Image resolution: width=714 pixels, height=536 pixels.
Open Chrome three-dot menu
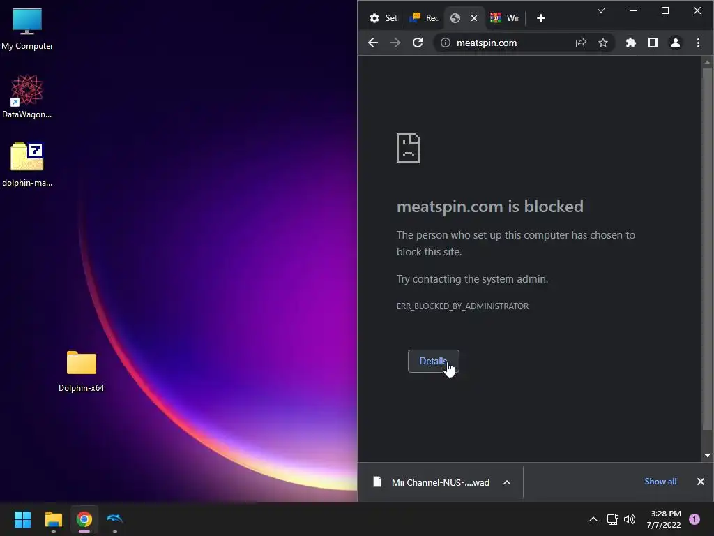point(698,43)
